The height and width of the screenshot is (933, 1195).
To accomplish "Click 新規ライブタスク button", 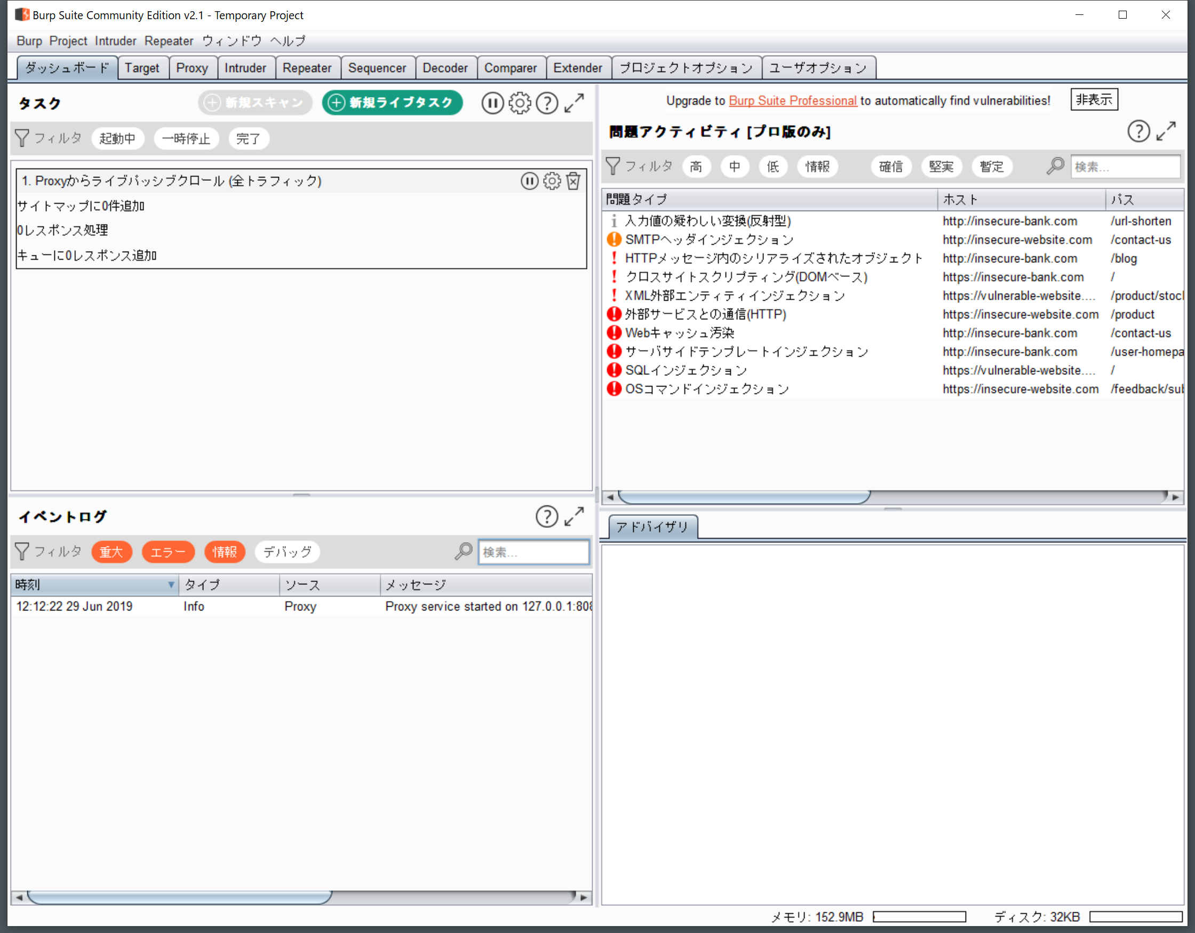I will click(392, 103).
